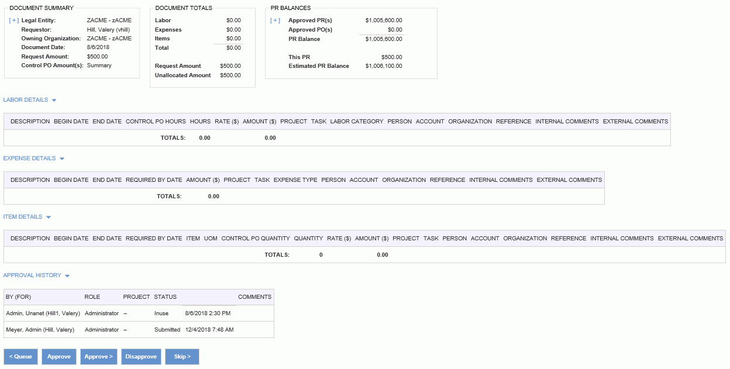Click Quantity header in Item Details
730x369 pixels.
coord(308,239)
